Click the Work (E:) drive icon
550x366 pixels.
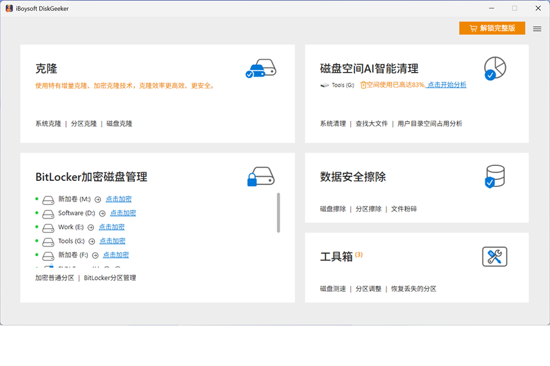48,228
